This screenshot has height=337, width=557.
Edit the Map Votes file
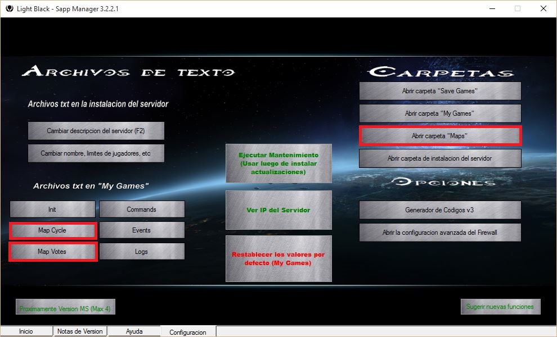coord(52,252)
